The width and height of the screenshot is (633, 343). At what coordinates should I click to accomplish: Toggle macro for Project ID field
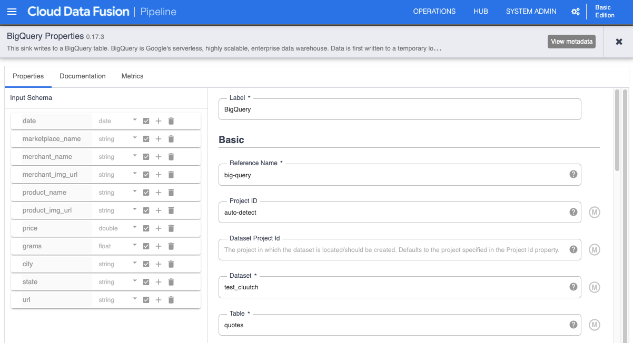click(595, 213)
